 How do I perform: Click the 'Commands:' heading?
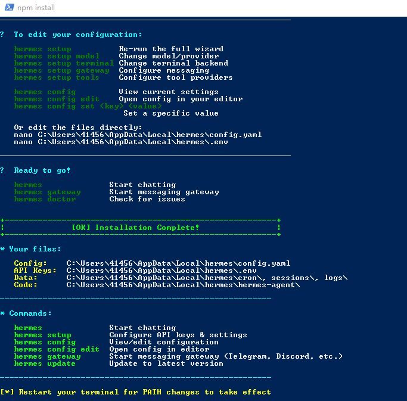click(x=30, y=313)
